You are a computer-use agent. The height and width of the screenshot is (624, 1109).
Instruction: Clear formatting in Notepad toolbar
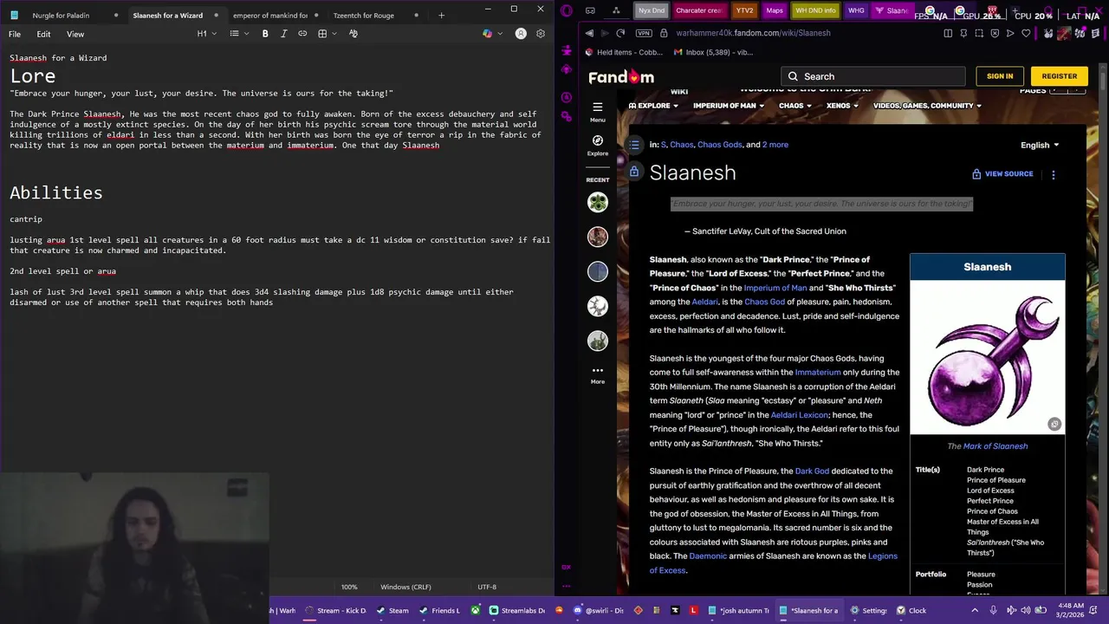[x=353, y=34]
